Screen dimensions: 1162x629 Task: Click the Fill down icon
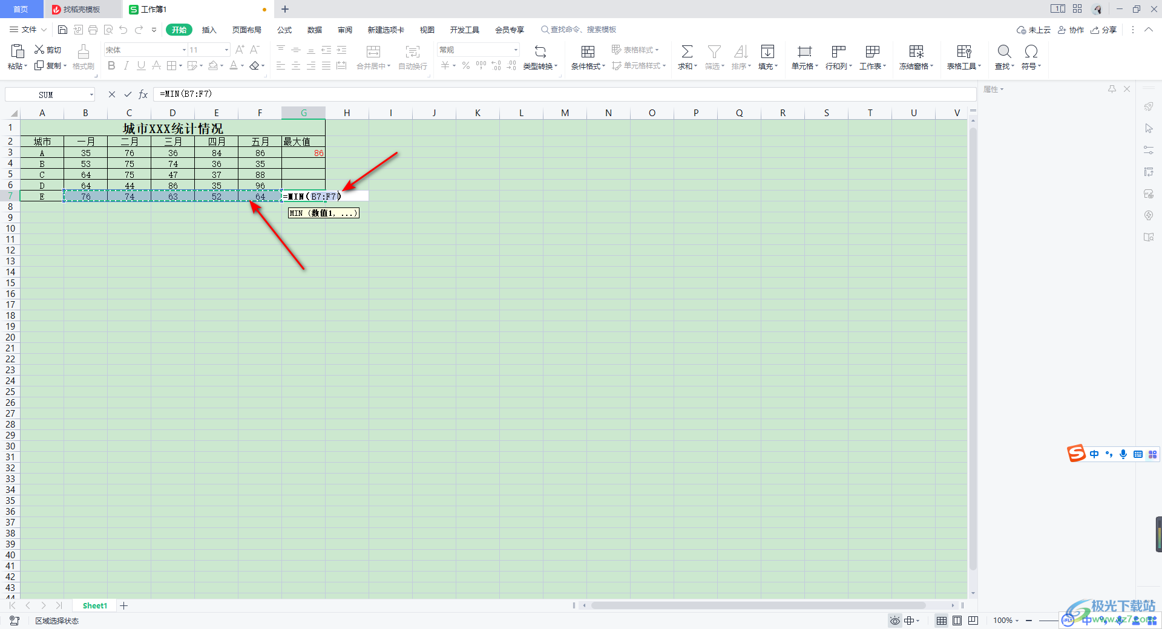pos(767,52)
